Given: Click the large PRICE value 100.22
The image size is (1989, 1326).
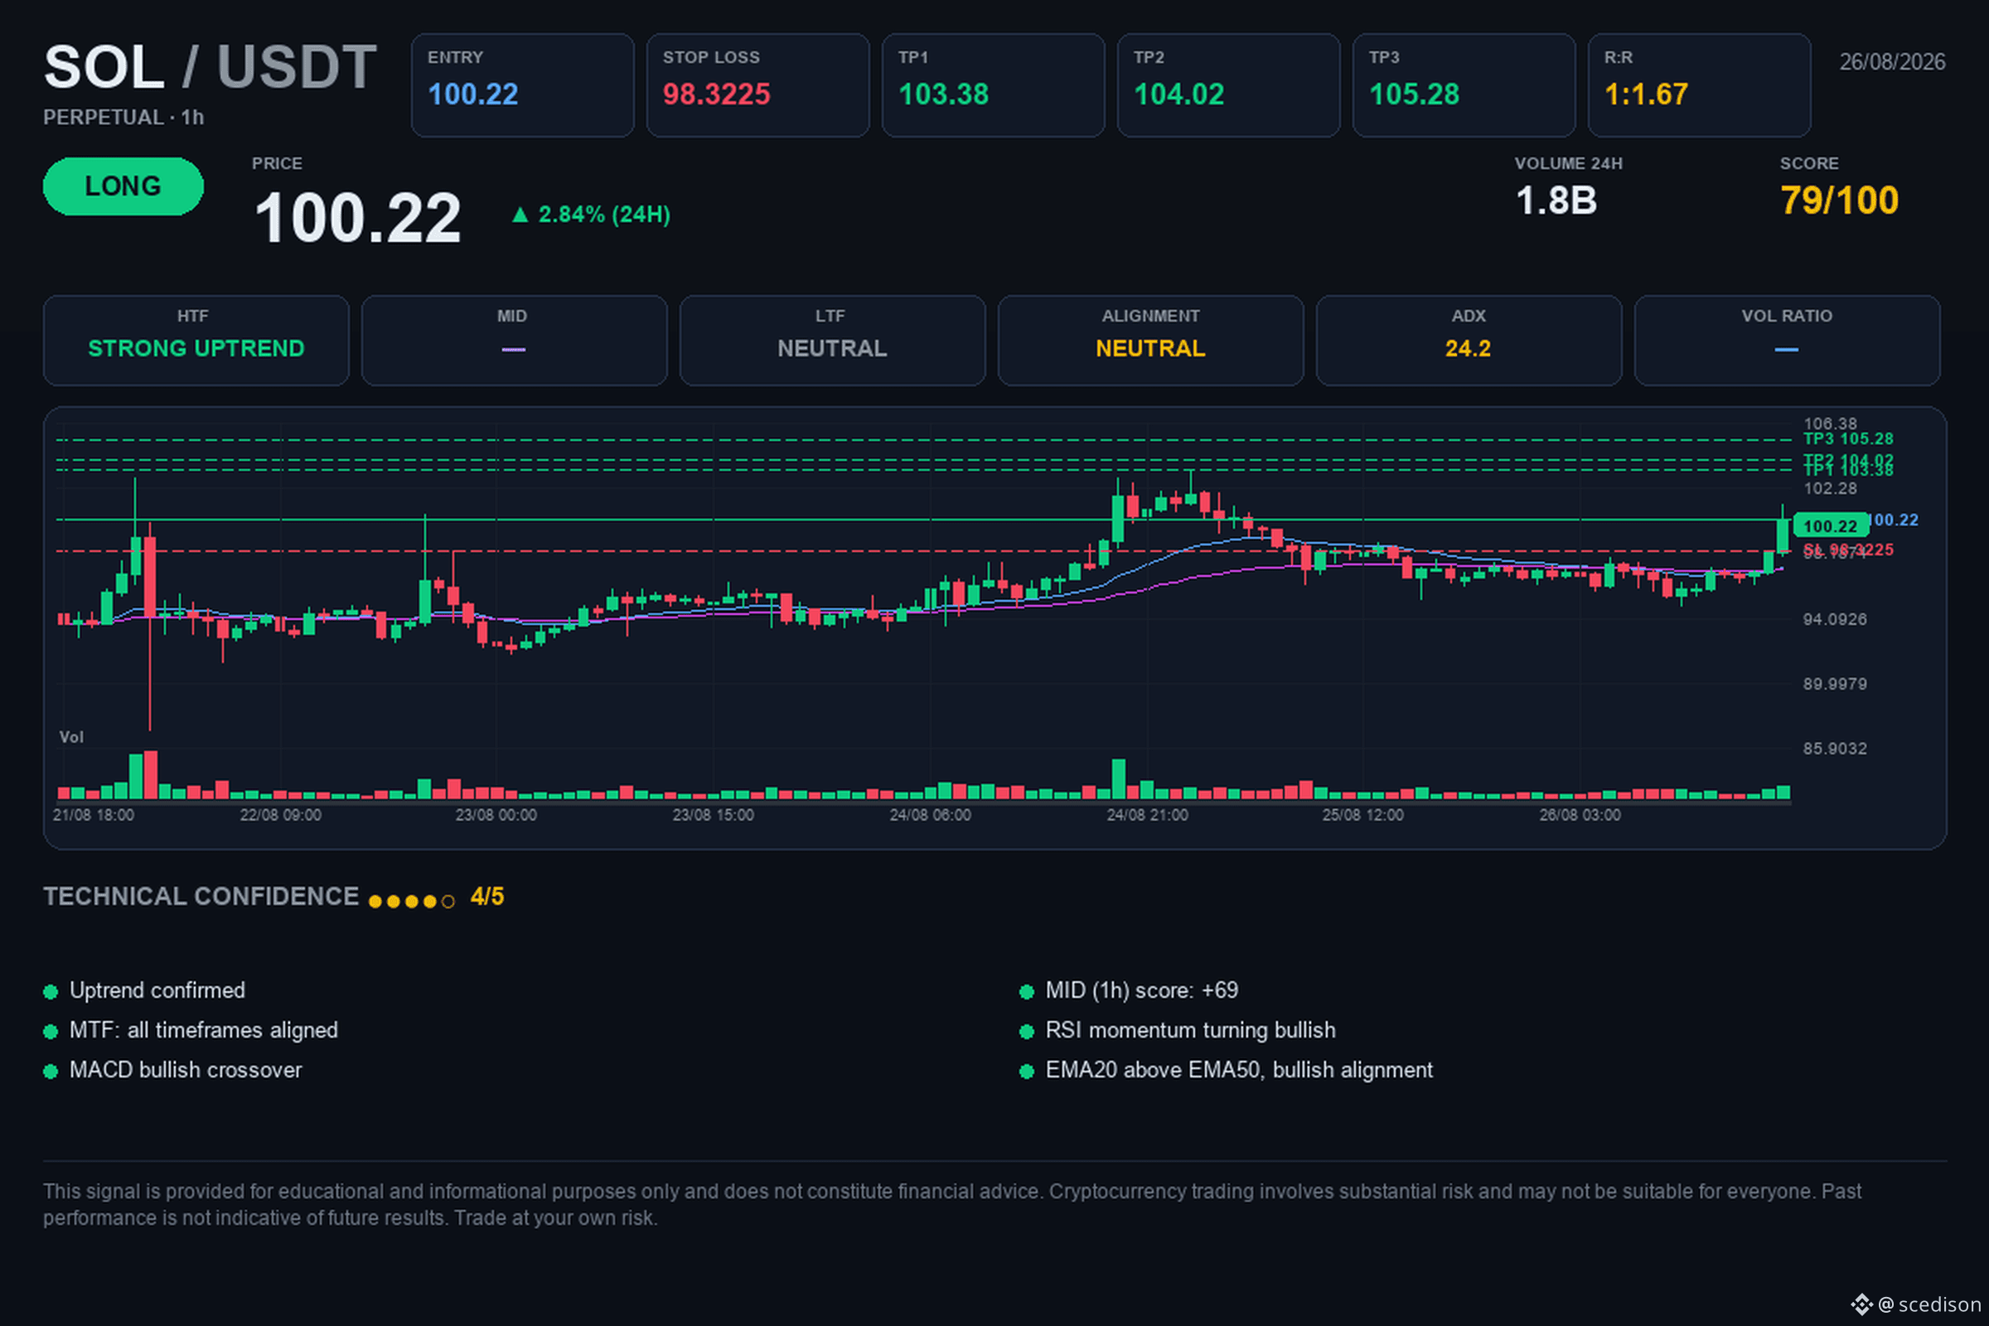Looking at the screenshot, I should [x=358, y=218].
